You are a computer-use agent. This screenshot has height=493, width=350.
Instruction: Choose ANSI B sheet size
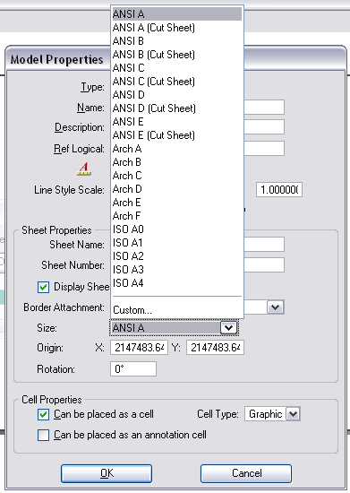coord(177,41)
